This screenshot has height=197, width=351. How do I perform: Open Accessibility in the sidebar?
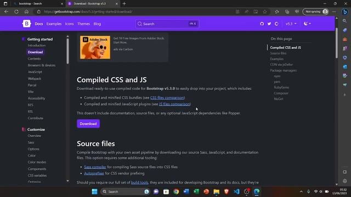click(x=36, y=99)
